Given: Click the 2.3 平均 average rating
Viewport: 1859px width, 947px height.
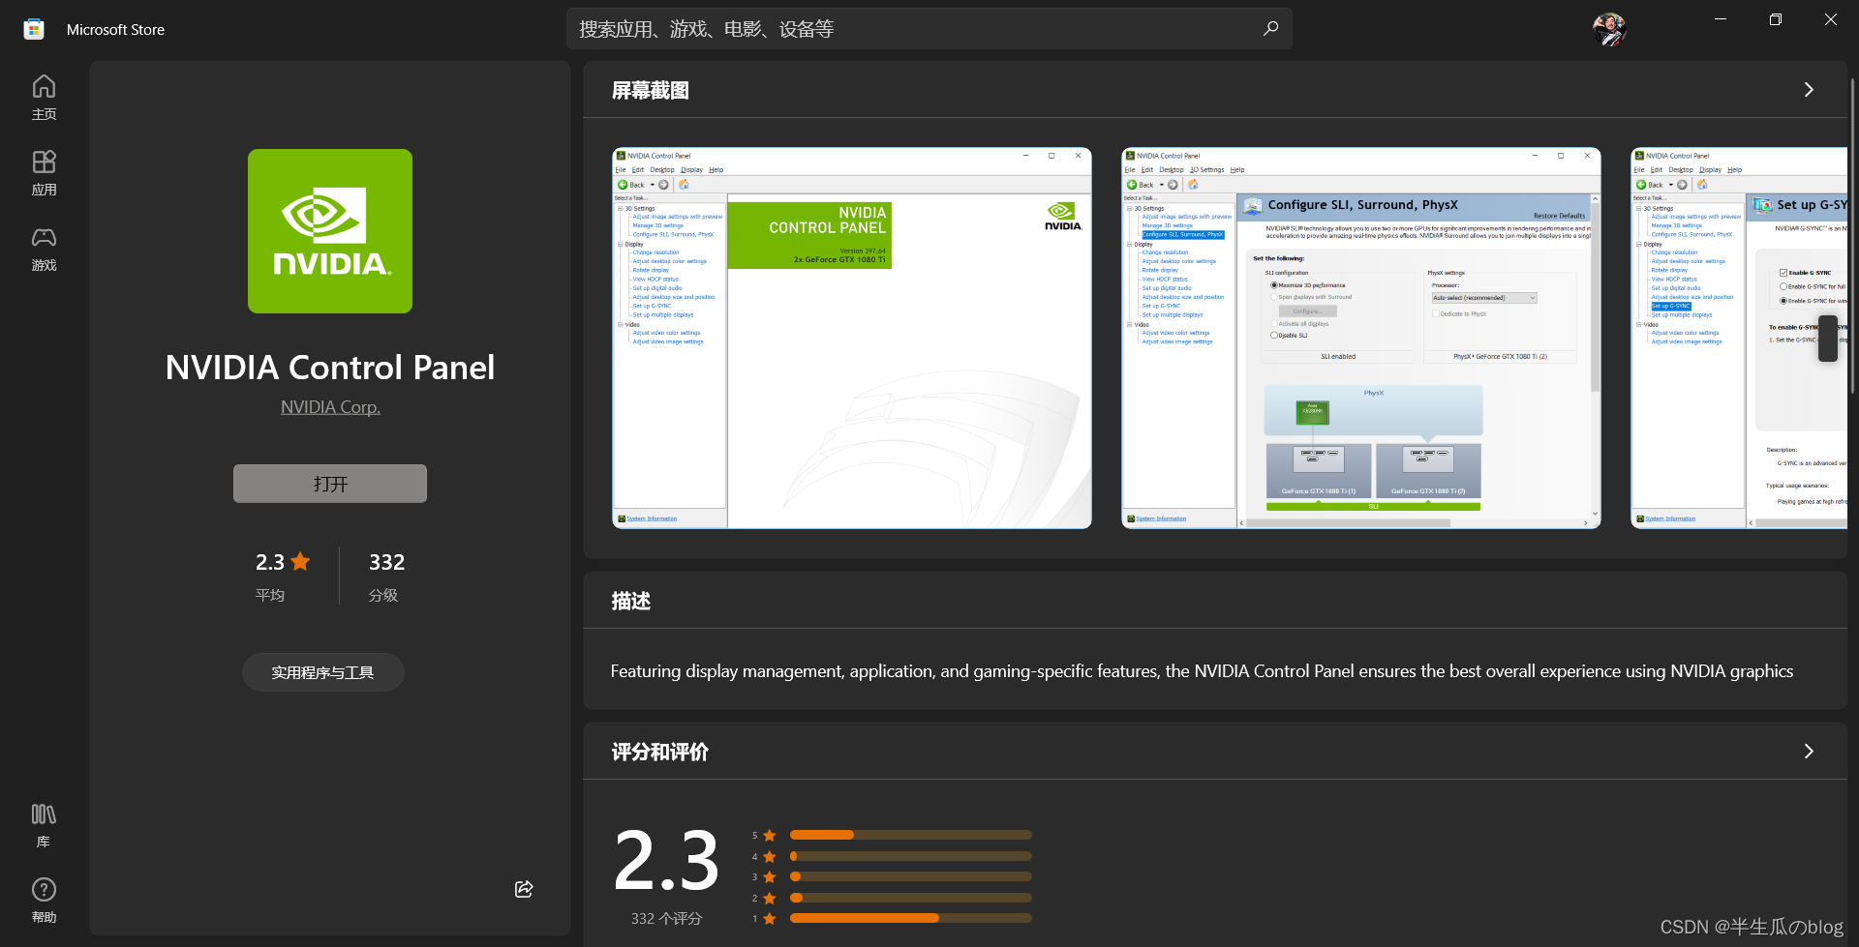Looking at the screenshot, I should pyautogui.click(x=282, y=576).
